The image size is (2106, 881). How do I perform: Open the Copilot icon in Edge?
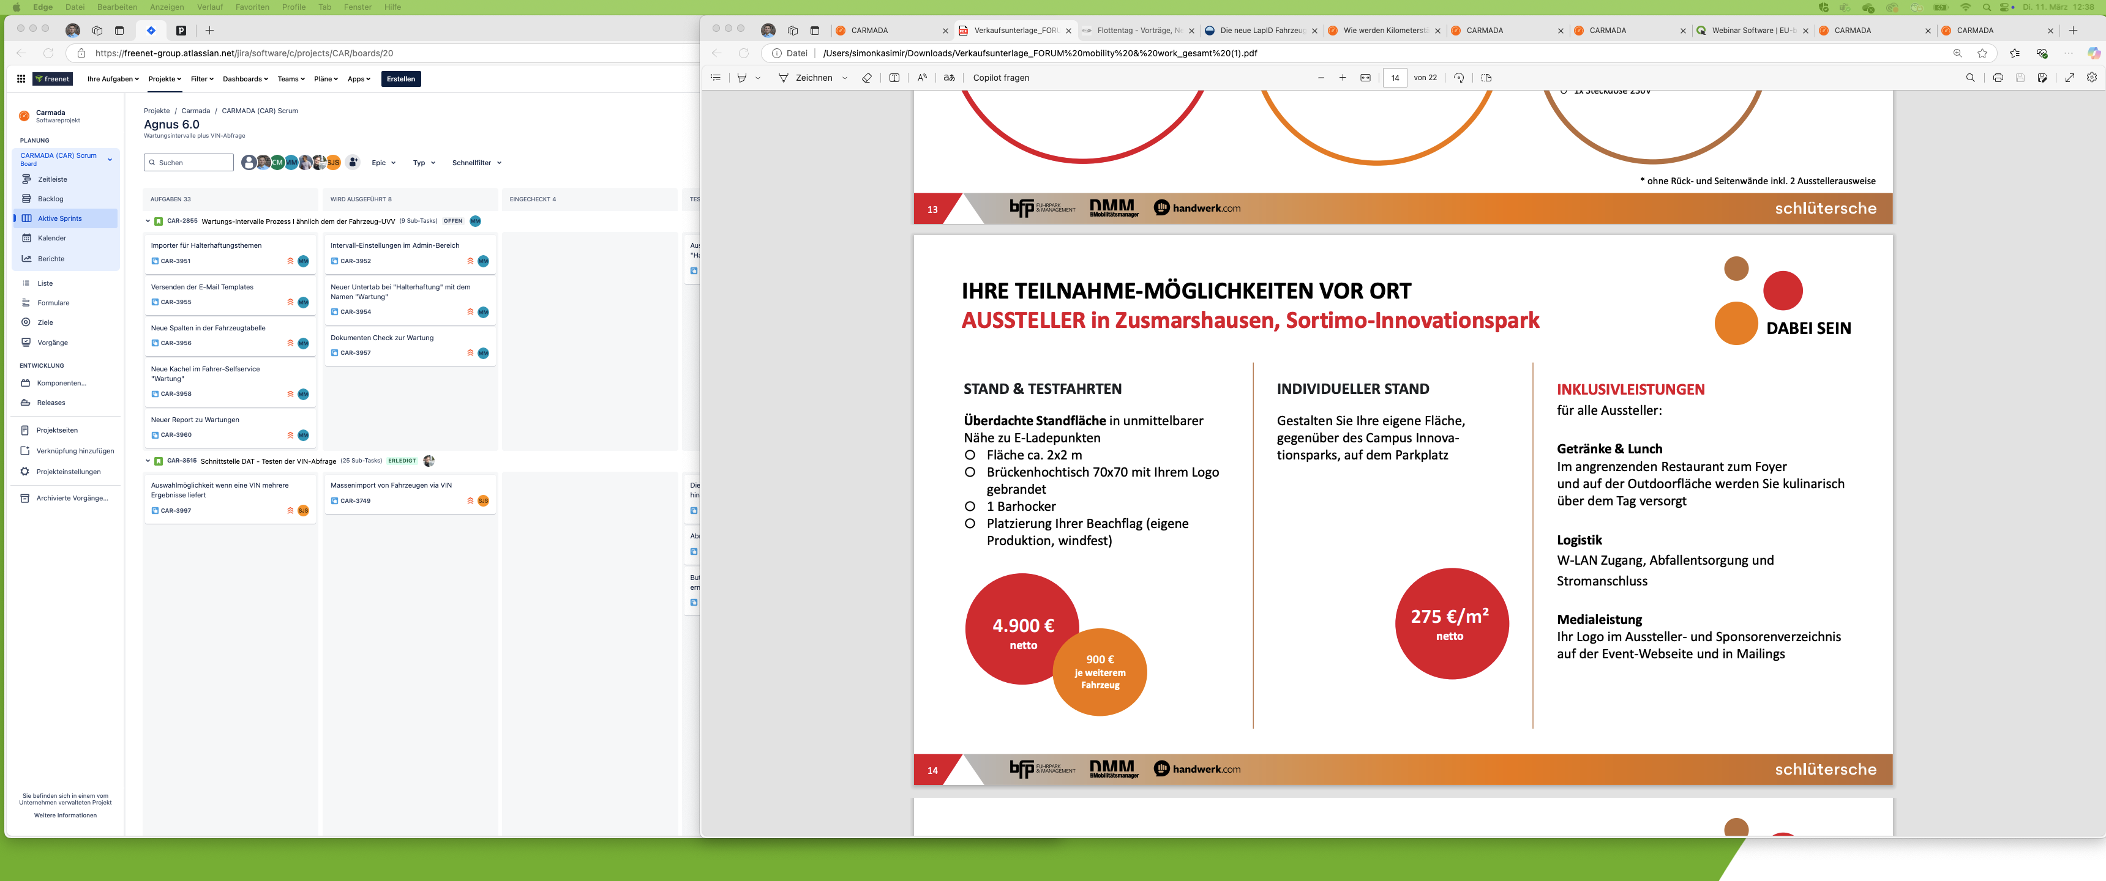(2094, 53)
